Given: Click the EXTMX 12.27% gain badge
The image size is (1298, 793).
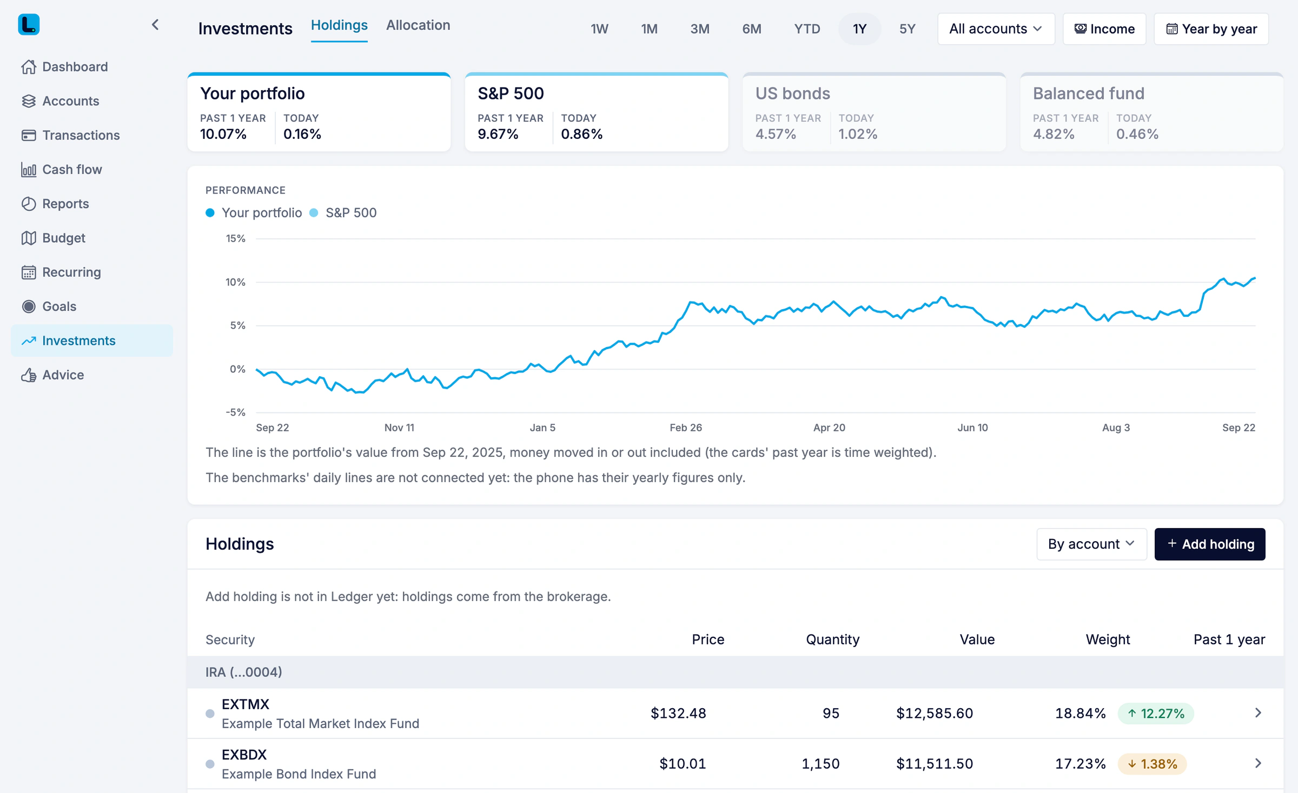Looking at the screenshot, I should coord(1156,713).
